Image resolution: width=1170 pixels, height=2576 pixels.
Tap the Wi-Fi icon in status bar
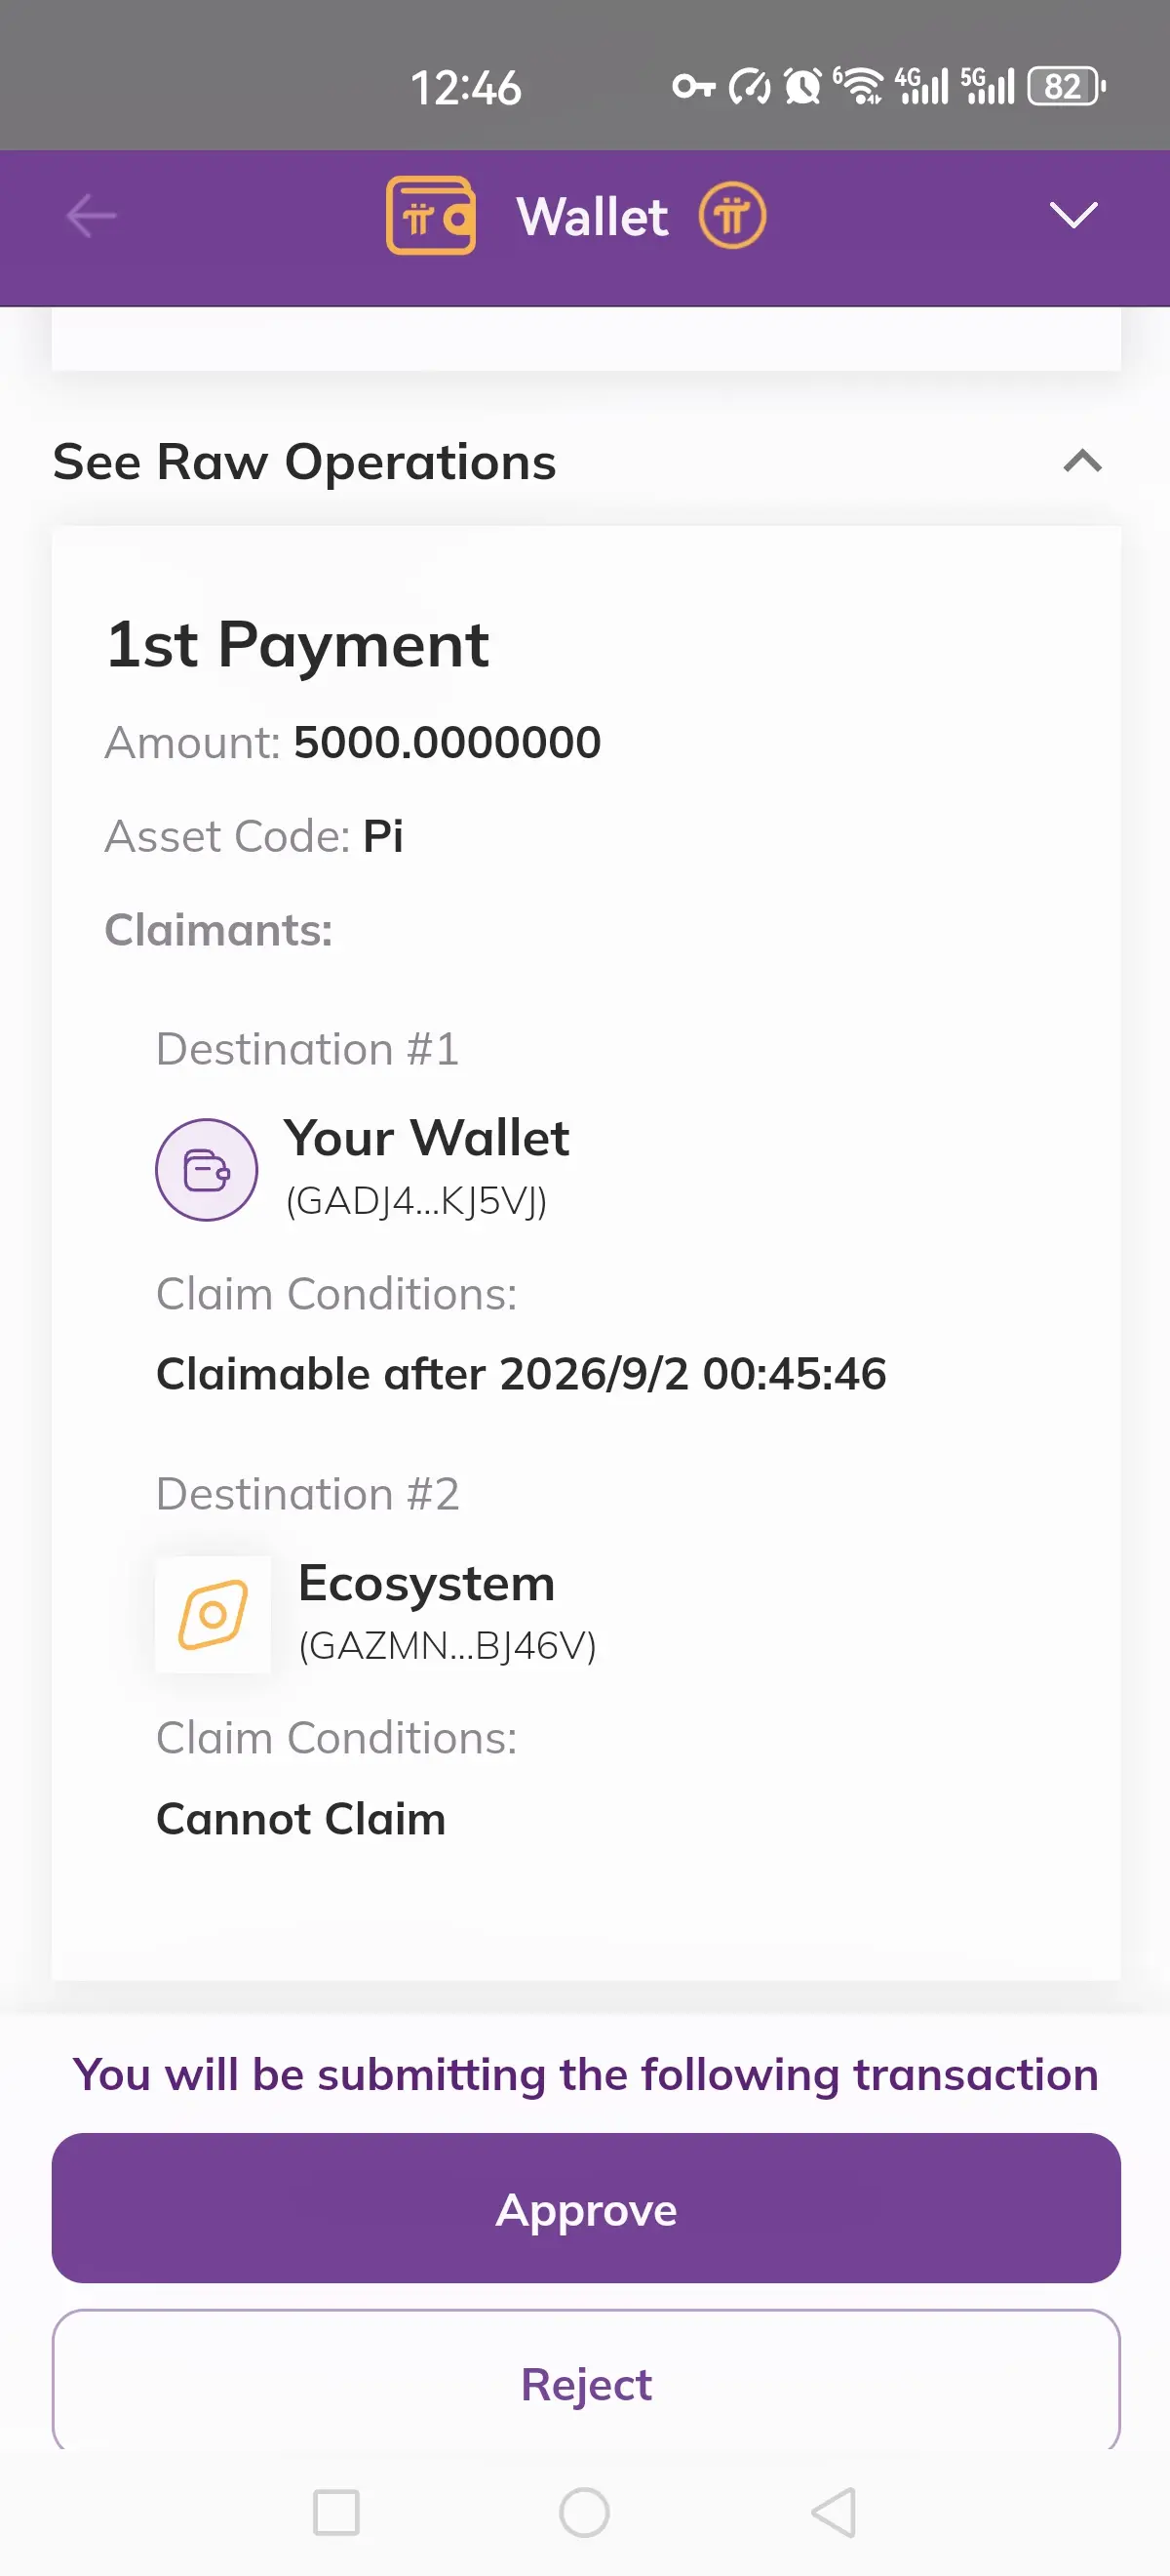(860, 87)
